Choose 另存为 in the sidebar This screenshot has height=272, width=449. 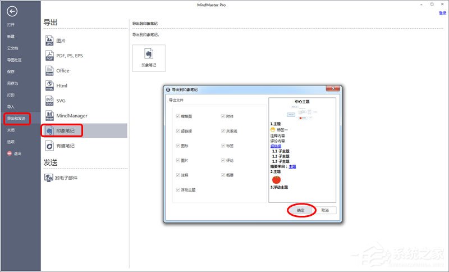12,83
